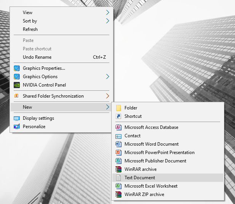Click the WinRAR ZIP archive icon
235x204 pixels.
(118, 194)
